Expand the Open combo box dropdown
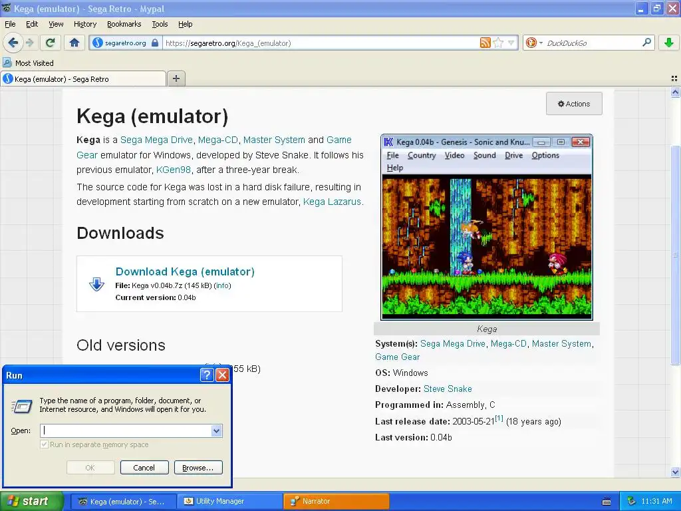681x511 pixels. (216, 430)
